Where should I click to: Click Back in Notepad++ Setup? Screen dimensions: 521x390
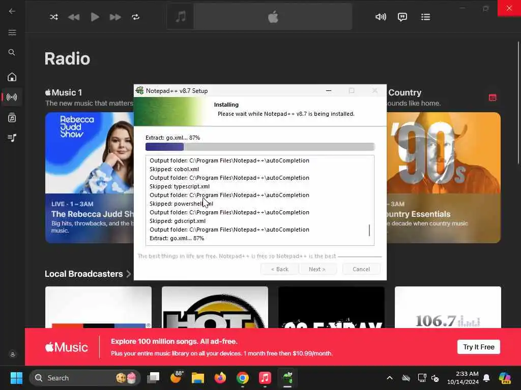[x=279, y=269]
